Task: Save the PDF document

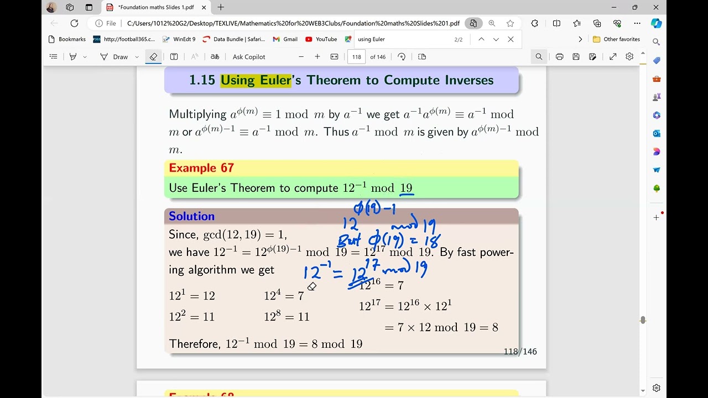Action: 576,56
